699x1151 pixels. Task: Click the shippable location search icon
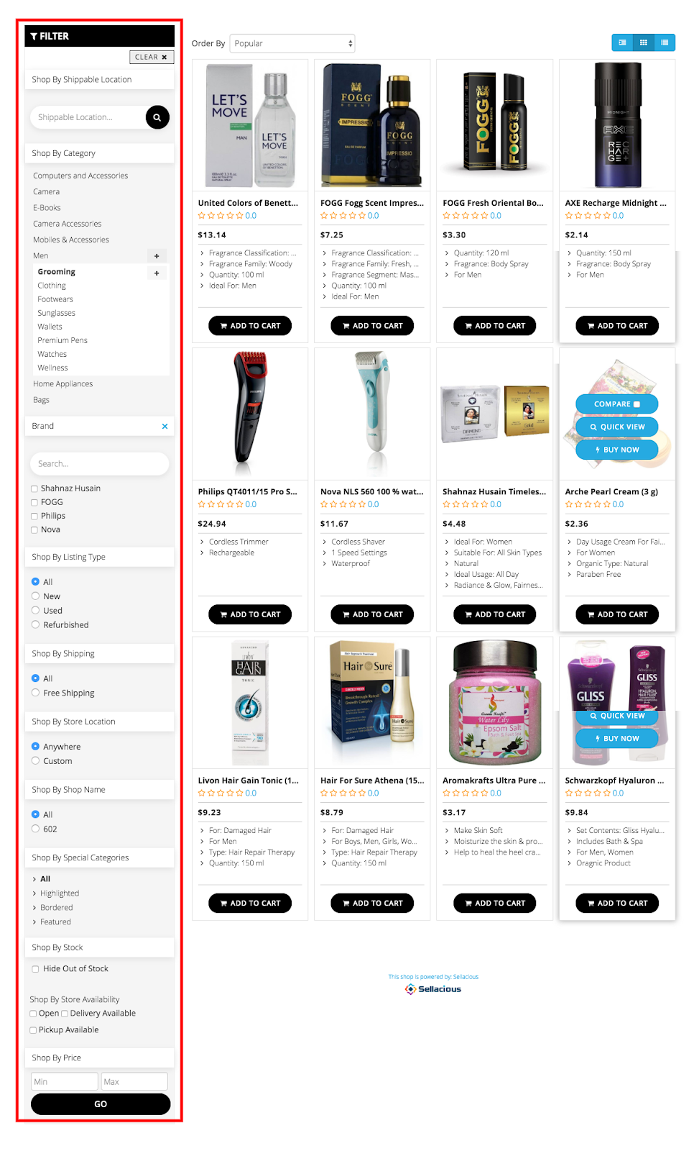coord(157,117)
